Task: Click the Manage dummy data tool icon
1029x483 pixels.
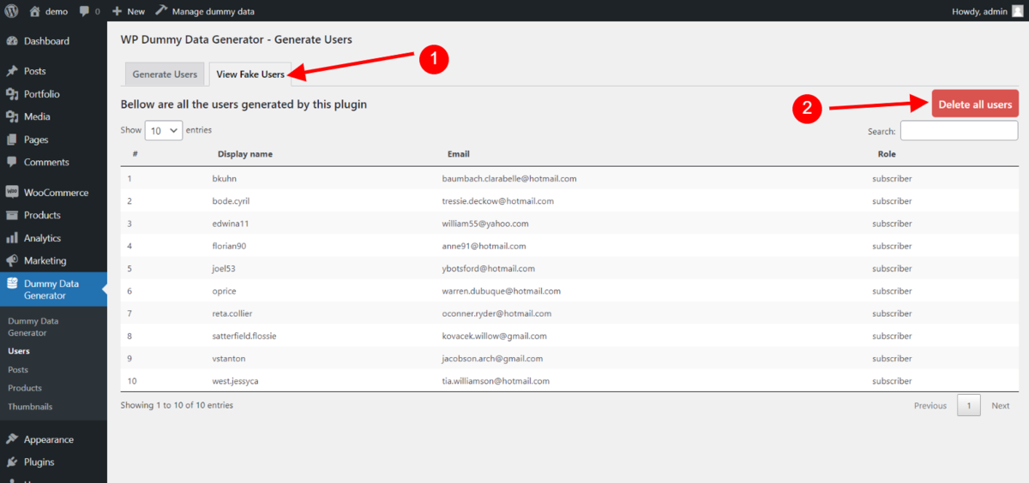Action: coord(161,11)
